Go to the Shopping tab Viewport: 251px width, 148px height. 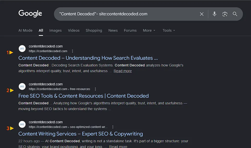94,30
